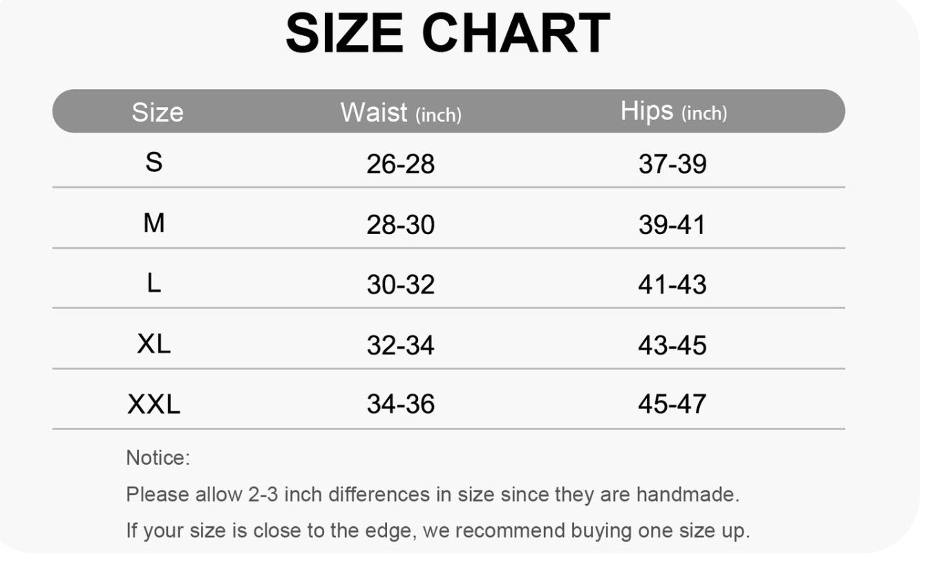Click the one size up recommendation text
Screen dimensions: 937x576
(437, 531)
